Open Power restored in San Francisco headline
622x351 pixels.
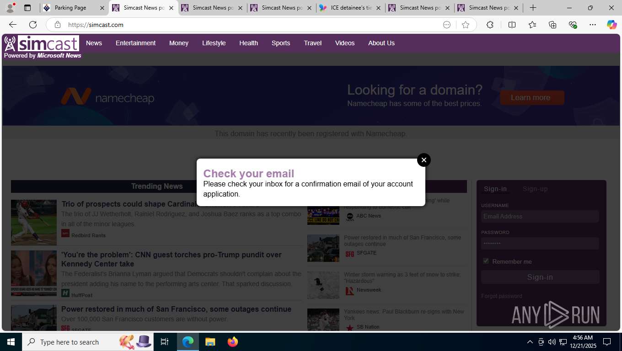pyautogui.click(x=176, y=309)
